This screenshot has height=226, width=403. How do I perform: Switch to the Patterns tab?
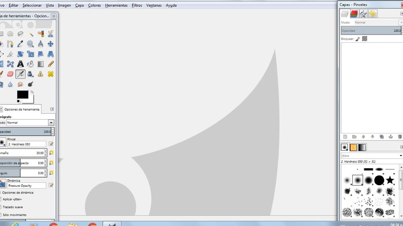pyautogui.click(x=353, y=148)
